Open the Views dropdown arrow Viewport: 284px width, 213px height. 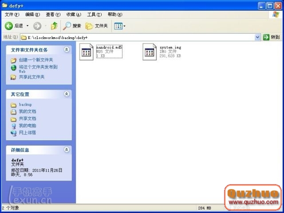124,26
